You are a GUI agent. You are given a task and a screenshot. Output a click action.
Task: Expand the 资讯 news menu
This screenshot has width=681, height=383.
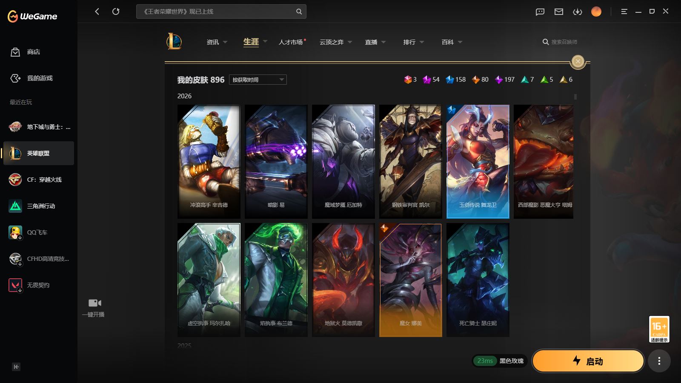(217, 42)
